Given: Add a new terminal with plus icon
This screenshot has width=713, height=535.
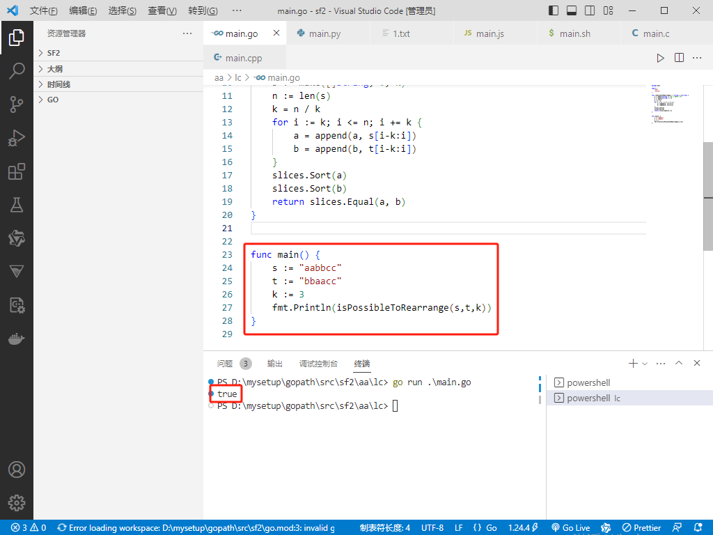Looking at the screenshot, I should pos(633,363).
